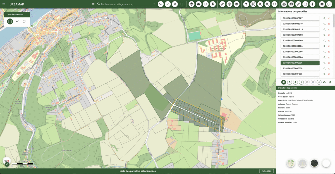Open the village search dropdown arrow
The height and width of the screenshot is (174, 335).
point(154,4)
